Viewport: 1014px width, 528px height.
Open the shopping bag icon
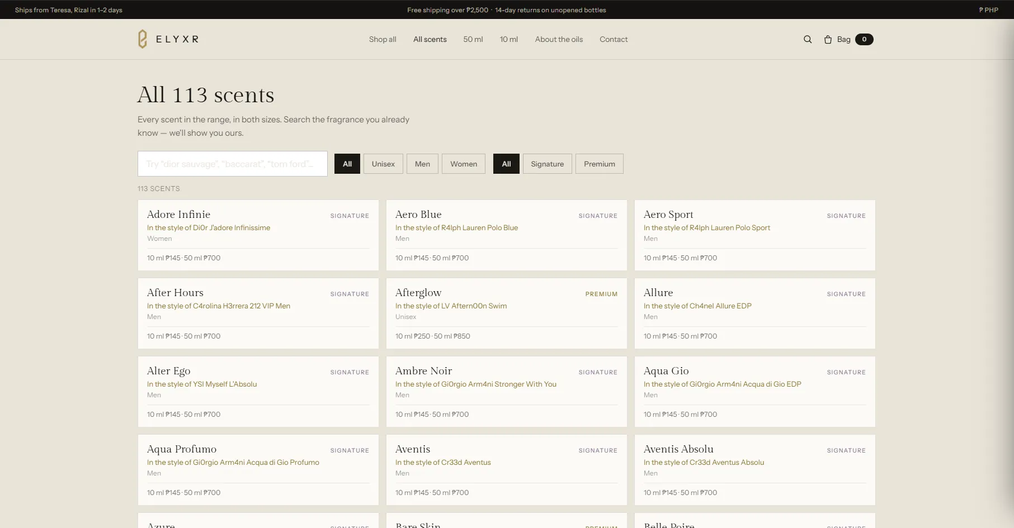click(828, 39)
